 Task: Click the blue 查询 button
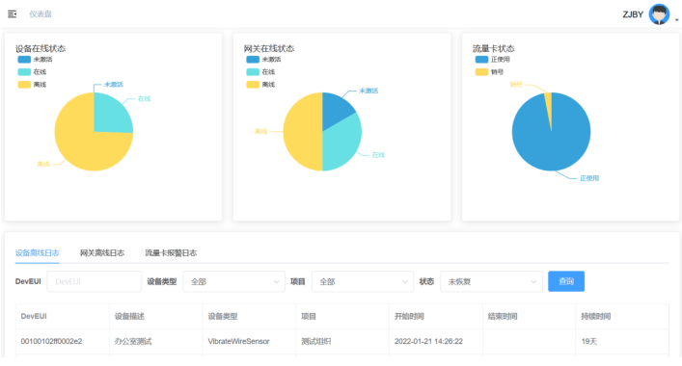[566, 281]
